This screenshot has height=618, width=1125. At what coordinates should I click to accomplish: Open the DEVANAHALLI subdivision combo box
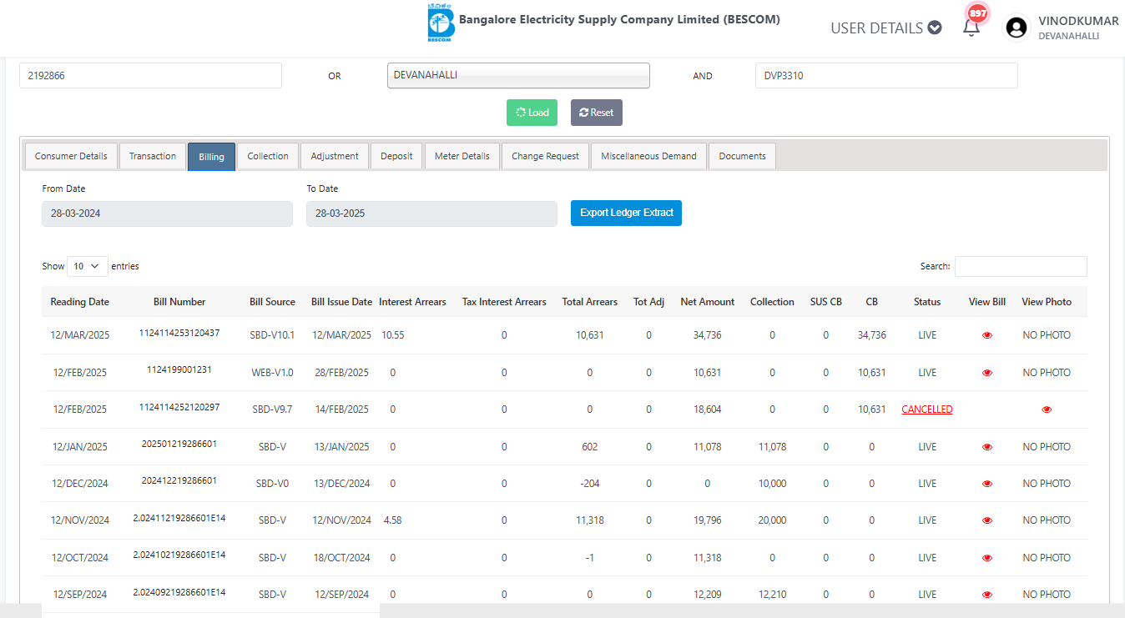tap(518, 75)
